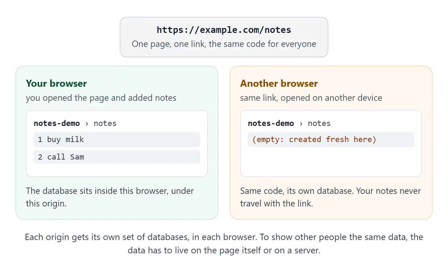Click the https://example.com/notes URL text
The height and width of the screenshot is (275, 448).
(x=224, y=30)
